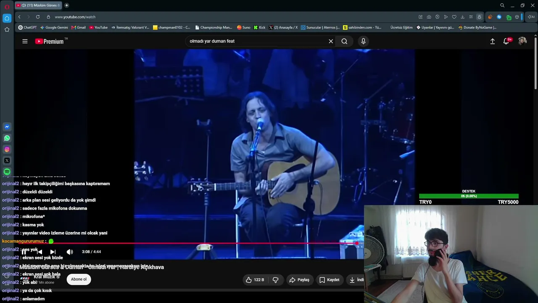Open the YouTube bookmark
This screenshot has height=303, width=538.
click(98, 27)
